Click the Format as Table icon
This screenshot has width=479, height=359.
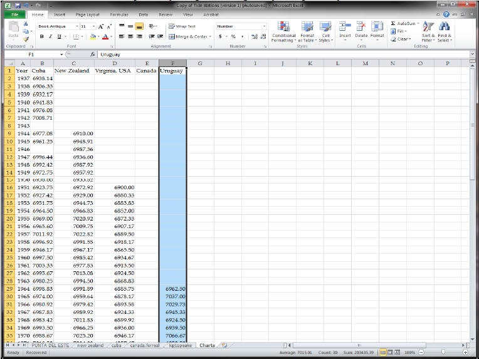click(307, 30)
